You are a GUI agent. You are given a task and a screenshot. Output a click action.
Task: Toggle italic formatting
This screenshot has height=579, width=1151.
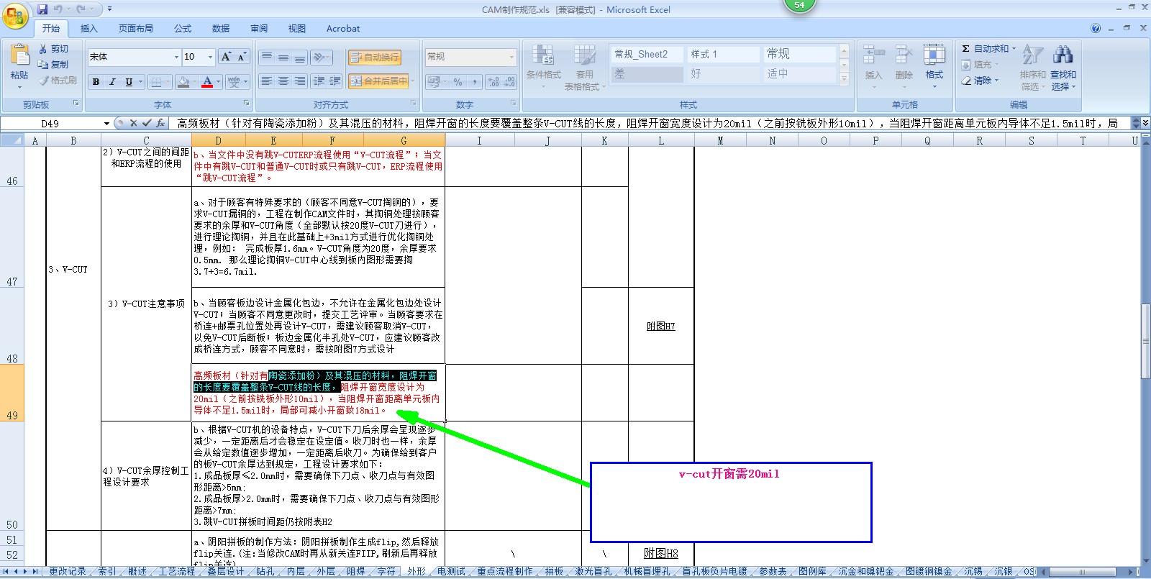tap(112, 82)
